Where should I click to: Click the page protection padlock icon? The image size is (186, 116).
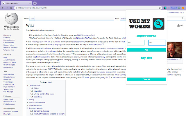[x=178, y=26]
